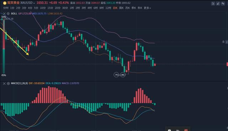Expand the XAUUSD symbol dropdown arrow
228x131 pixels.
pyautogui.click(x=34, y=3)
